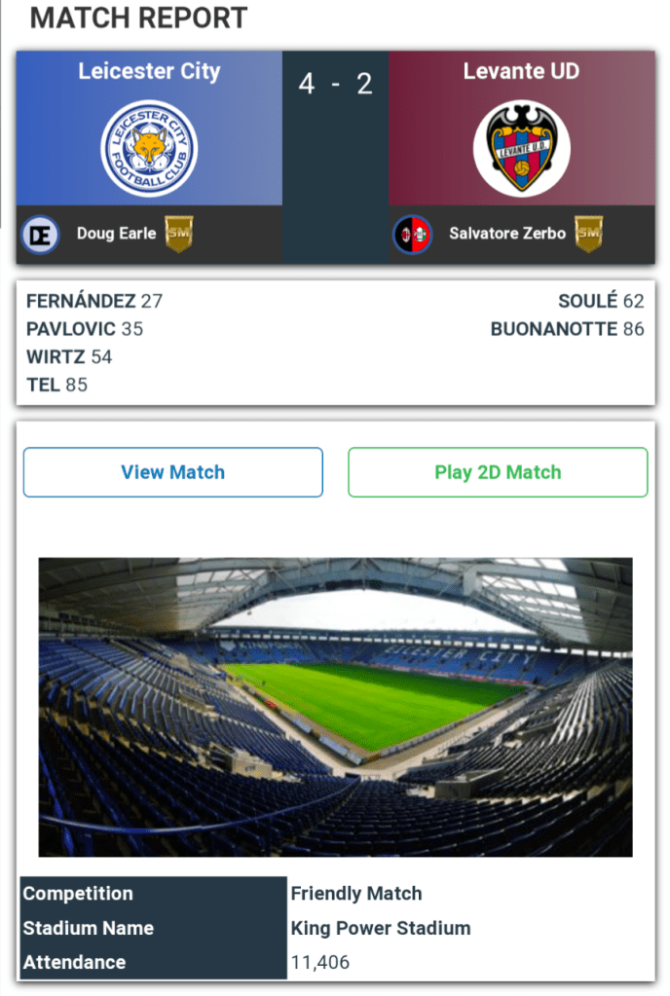Open Doug Earle's manager profile name
The image size is (670, 996).
pyautogui.click(x=116, y=234)
